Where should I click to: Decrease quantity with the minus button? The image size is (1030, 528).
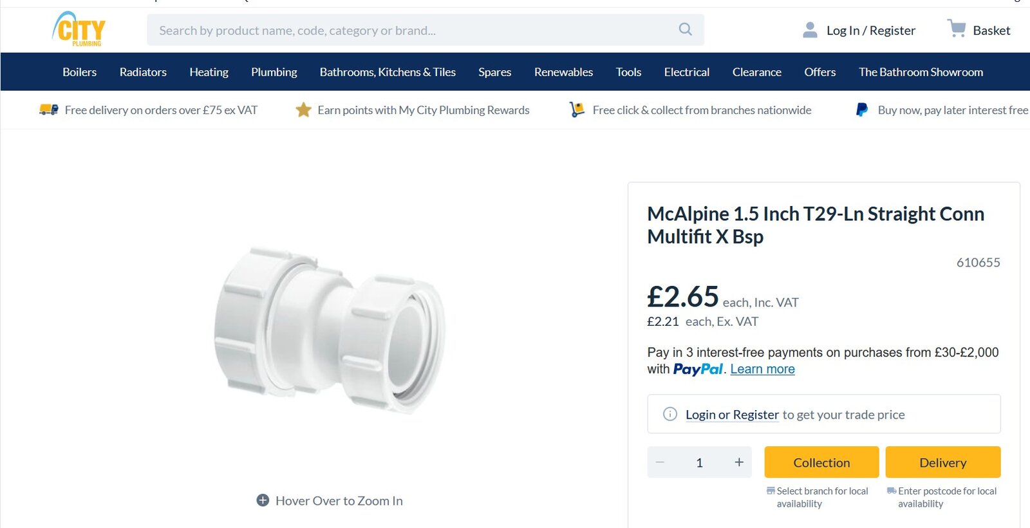660,462
